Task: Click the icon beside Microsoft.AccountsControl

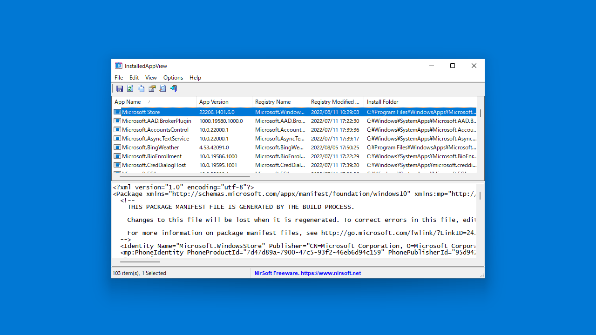Action: [117, 130]
